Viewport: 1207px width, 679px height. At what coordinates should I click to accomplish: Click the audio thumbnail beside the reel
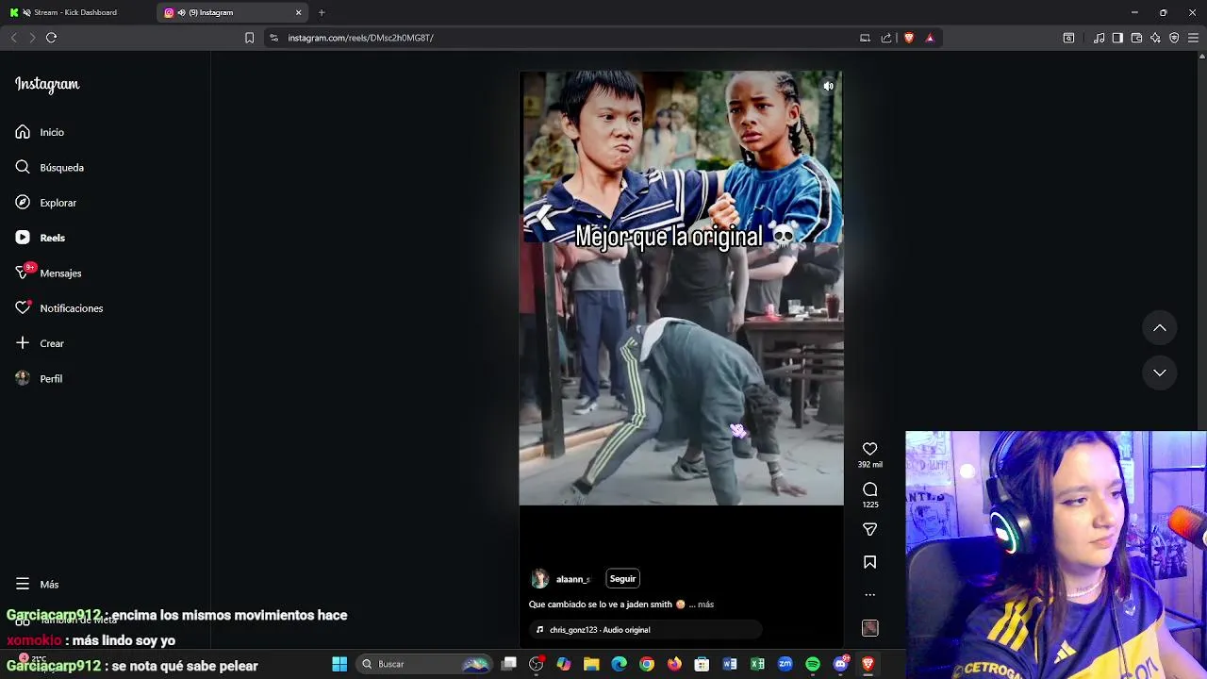pos(869,628)
